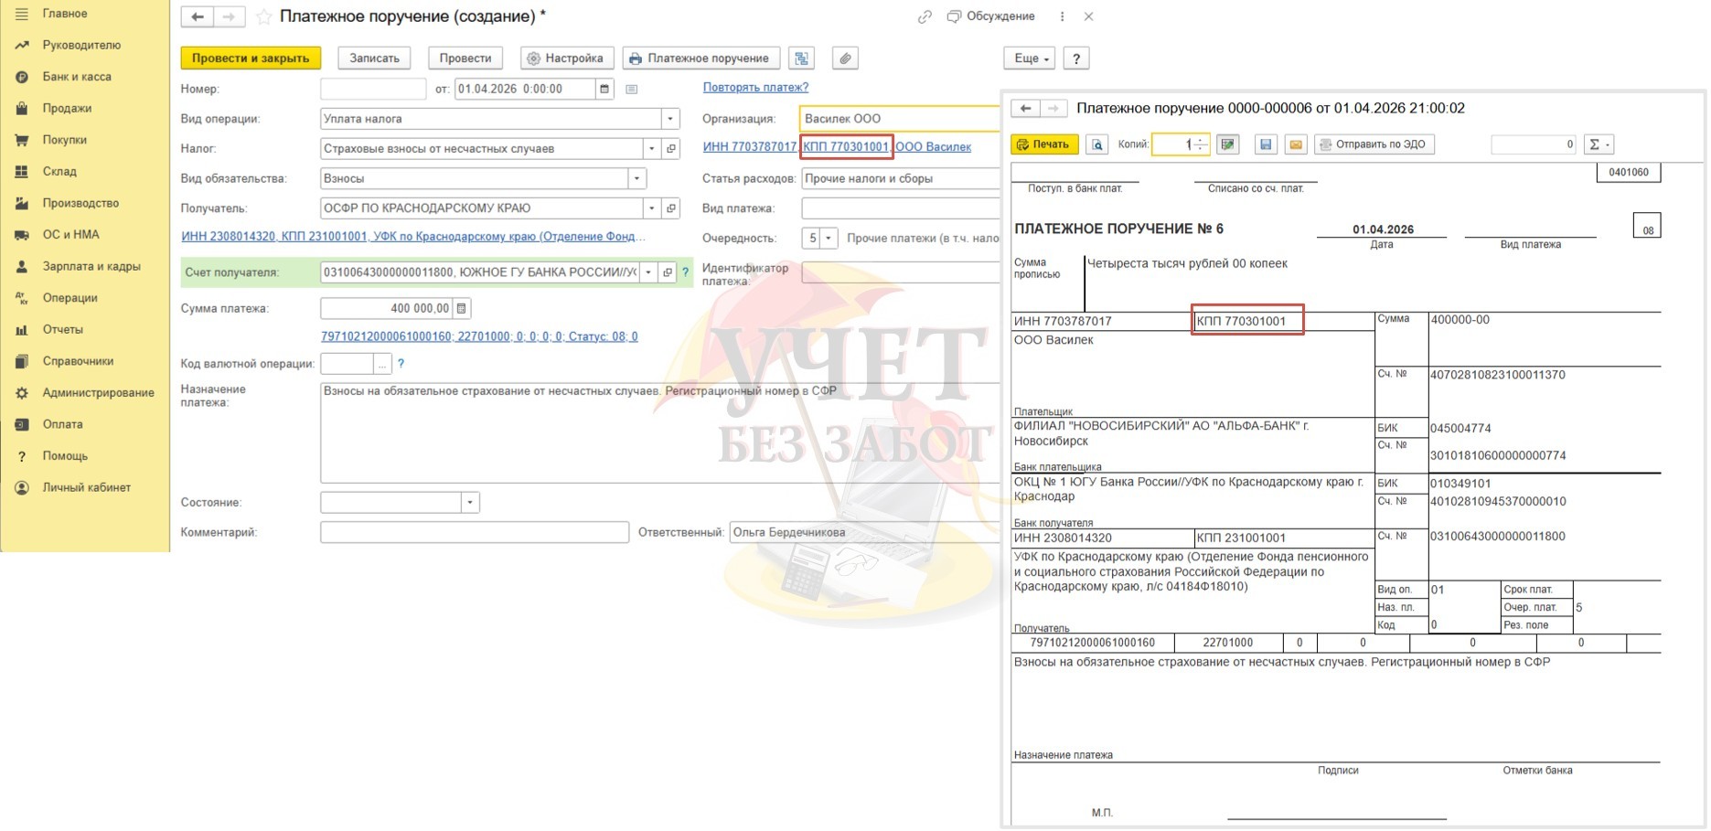Screen dimensions: 1711x831
Task: Open Банк и касса section in sidebar
Action: click(77, 77)
